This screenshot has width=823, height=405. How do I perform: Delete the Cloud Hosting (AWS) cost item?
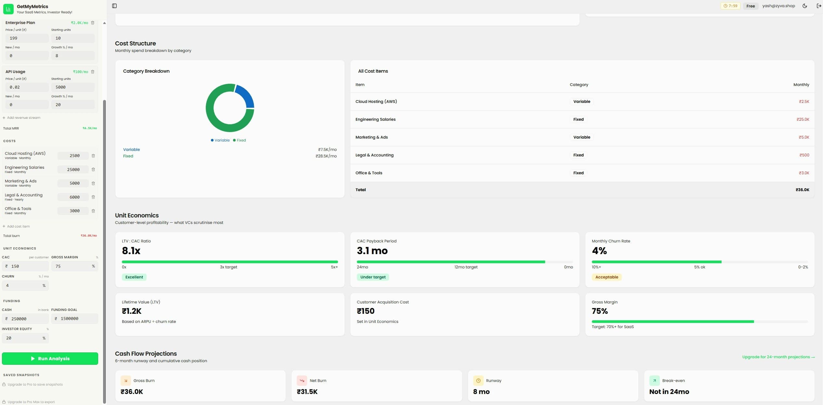click(94, 155)
